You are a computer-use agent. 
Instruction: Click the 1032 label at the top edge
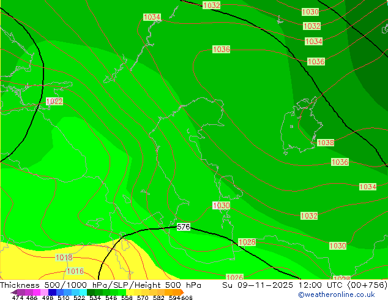point(211,5)
